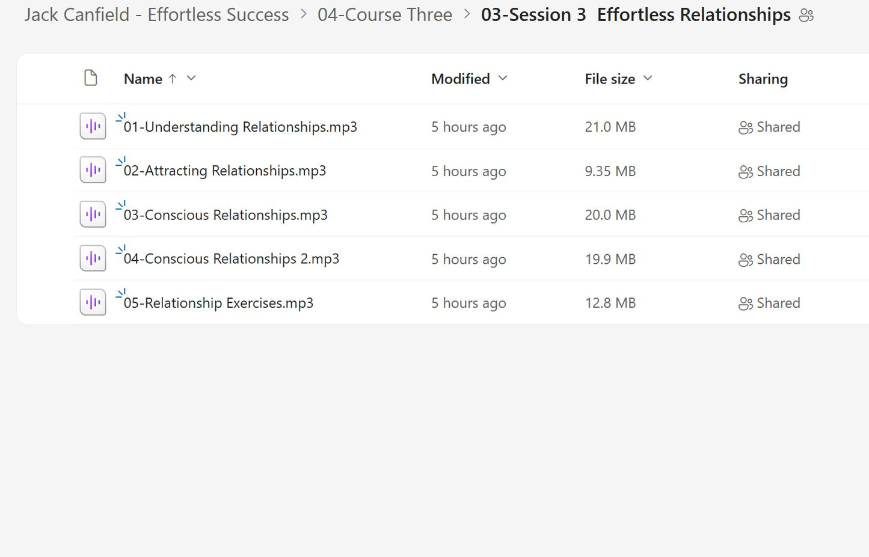The height and width of the screenshot is (557, 869).
Task: Select the audio icon beside 02-Attracting Relationships.mp3
Action: (92, 170)
